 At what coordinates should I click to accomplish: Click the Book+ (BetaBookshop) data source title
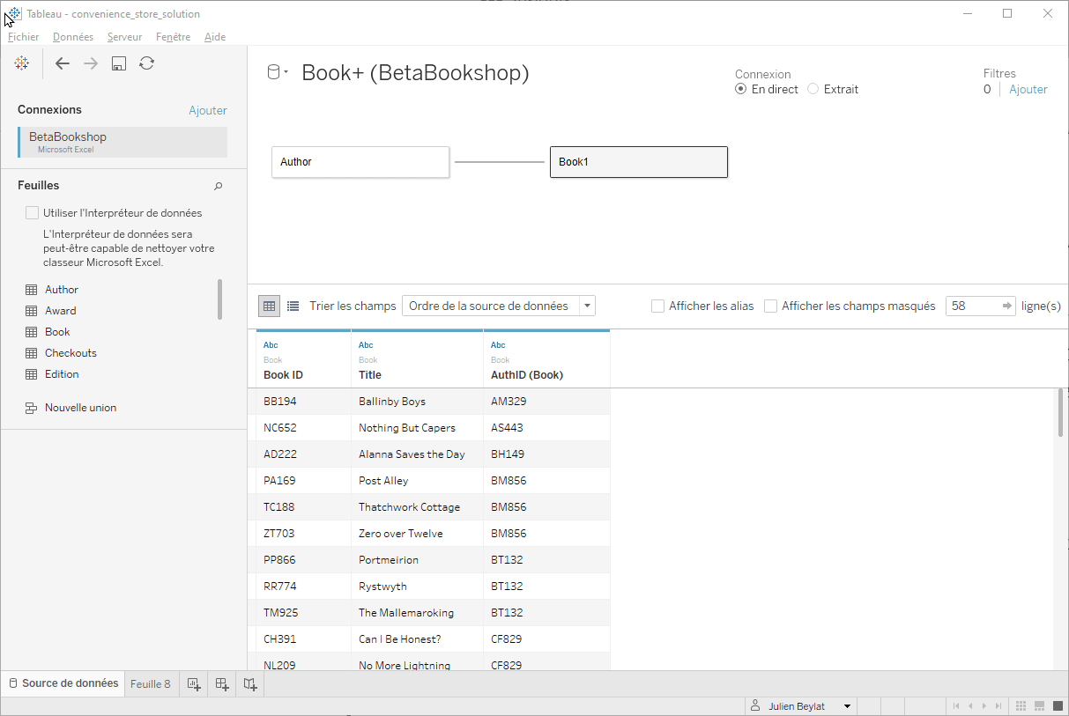click(x=415, y=72)
